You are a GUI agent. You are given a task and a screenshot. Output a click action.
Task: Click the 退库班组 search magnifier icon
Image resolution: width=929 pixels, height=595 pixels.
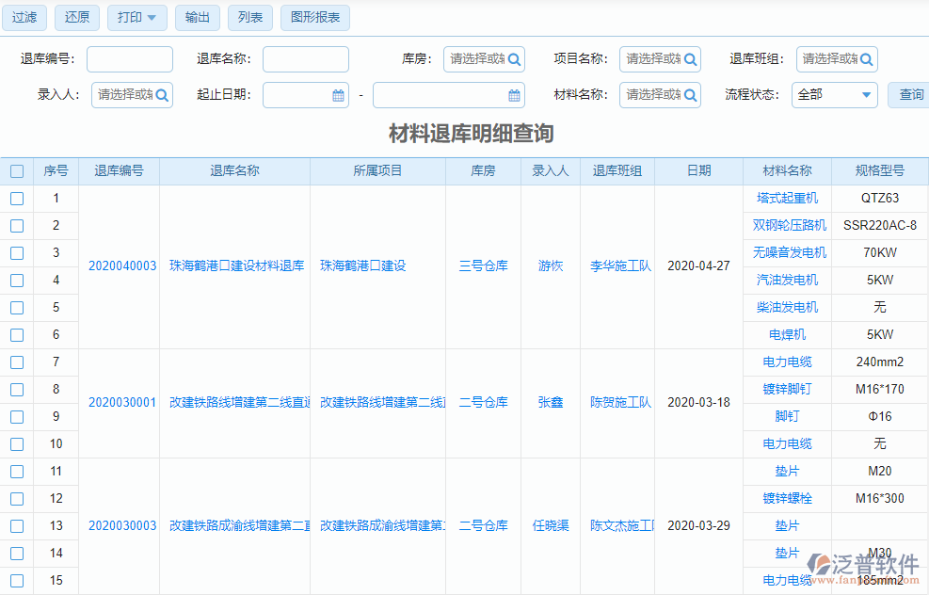pyautogui.click(x=867, y=58)
